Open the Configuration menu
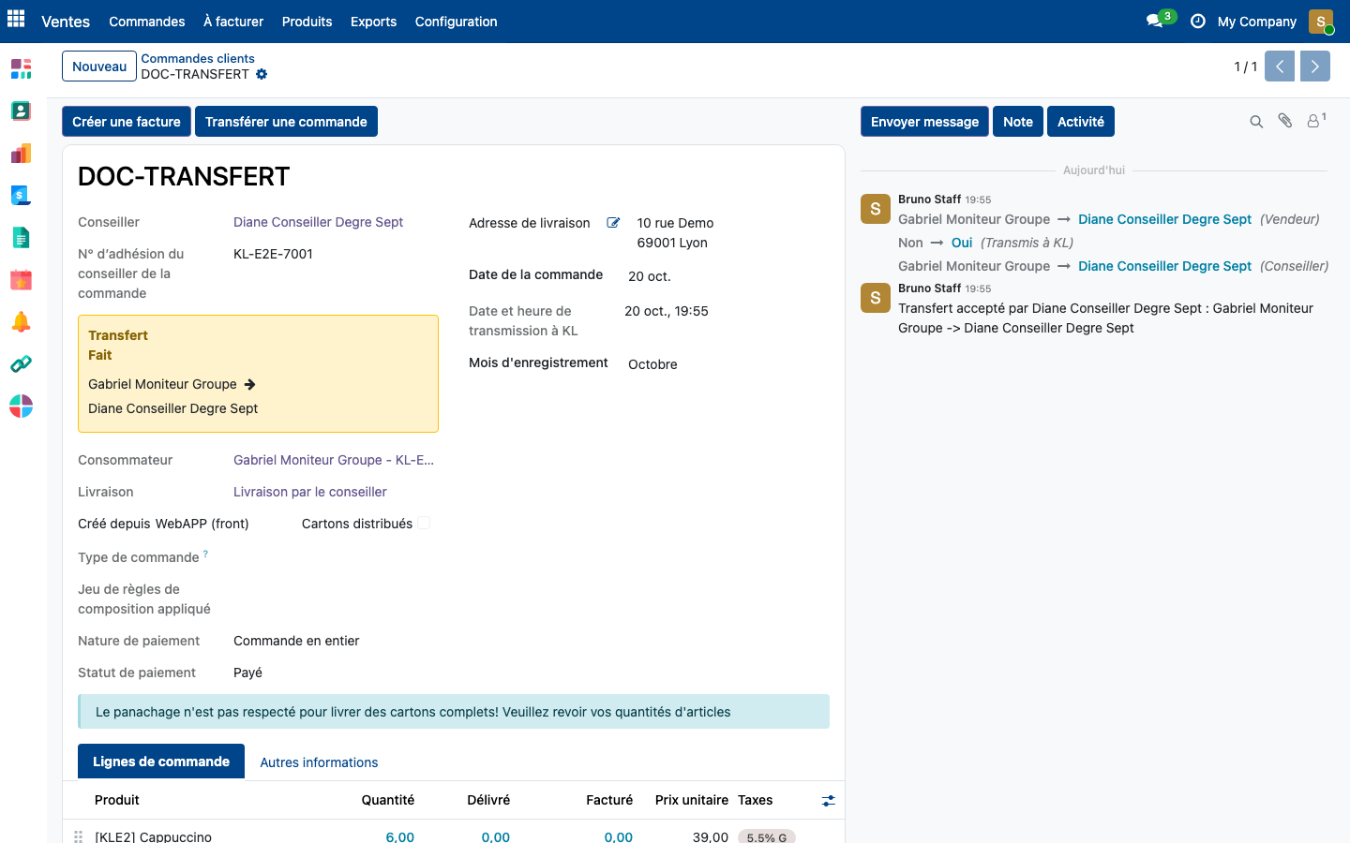This screenshot has height=843, width=1350. click(x=457, y=22)
